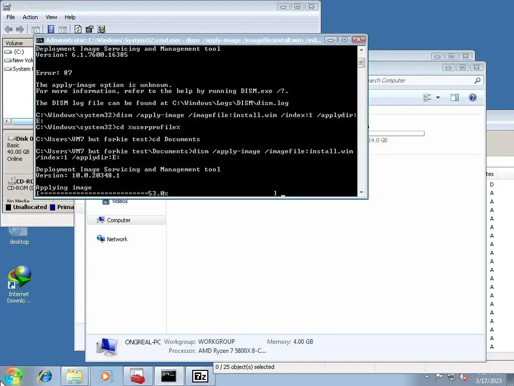The height and width of the screenshot is (386, 514).
Task: Open the view options dropdown arrow
Action: coord(438,98)
